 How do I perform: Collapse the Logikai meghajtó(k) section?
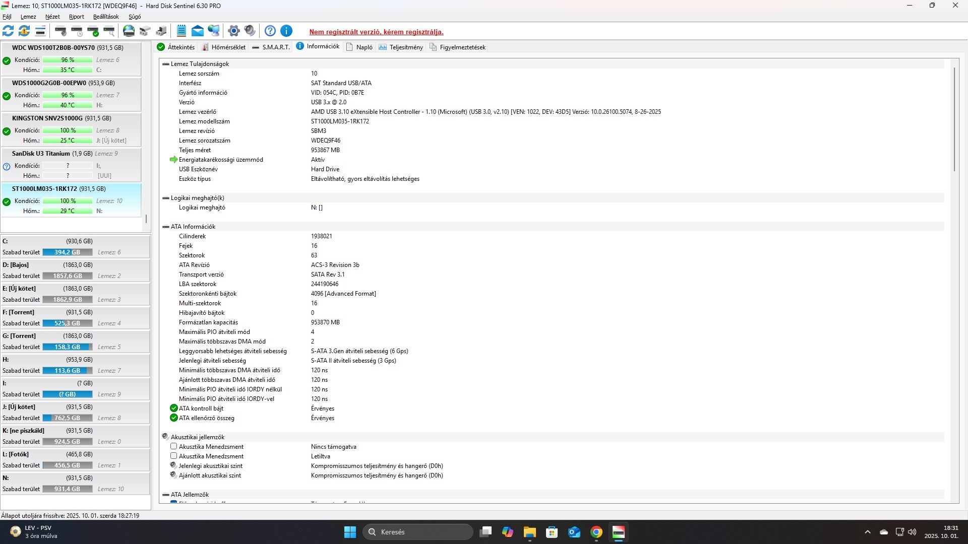click(x=165, y=198)
